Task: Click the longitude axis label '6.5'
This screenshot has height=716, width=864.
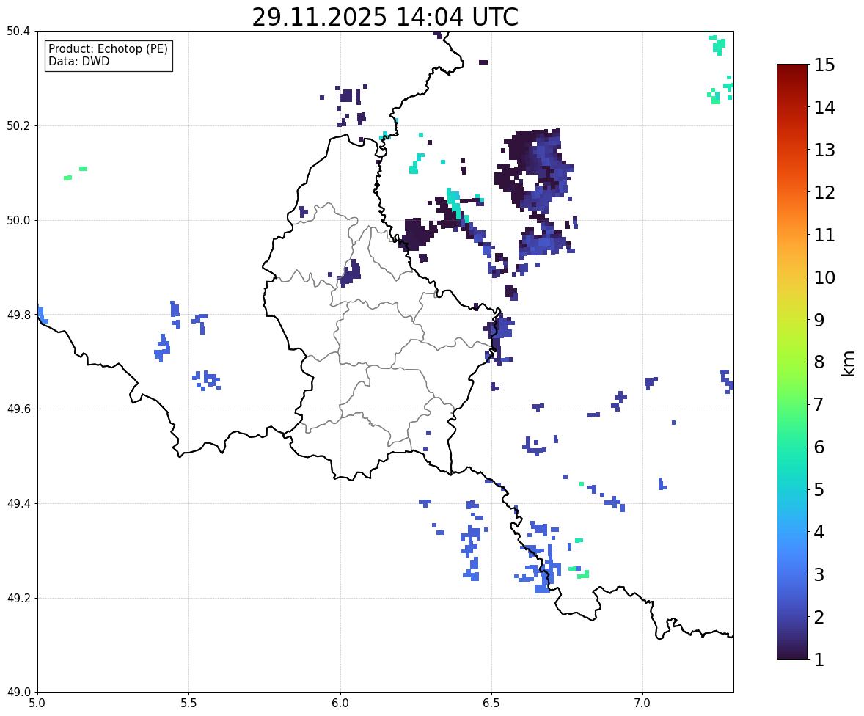Action: pyautogui.click(x=491, y=704)
